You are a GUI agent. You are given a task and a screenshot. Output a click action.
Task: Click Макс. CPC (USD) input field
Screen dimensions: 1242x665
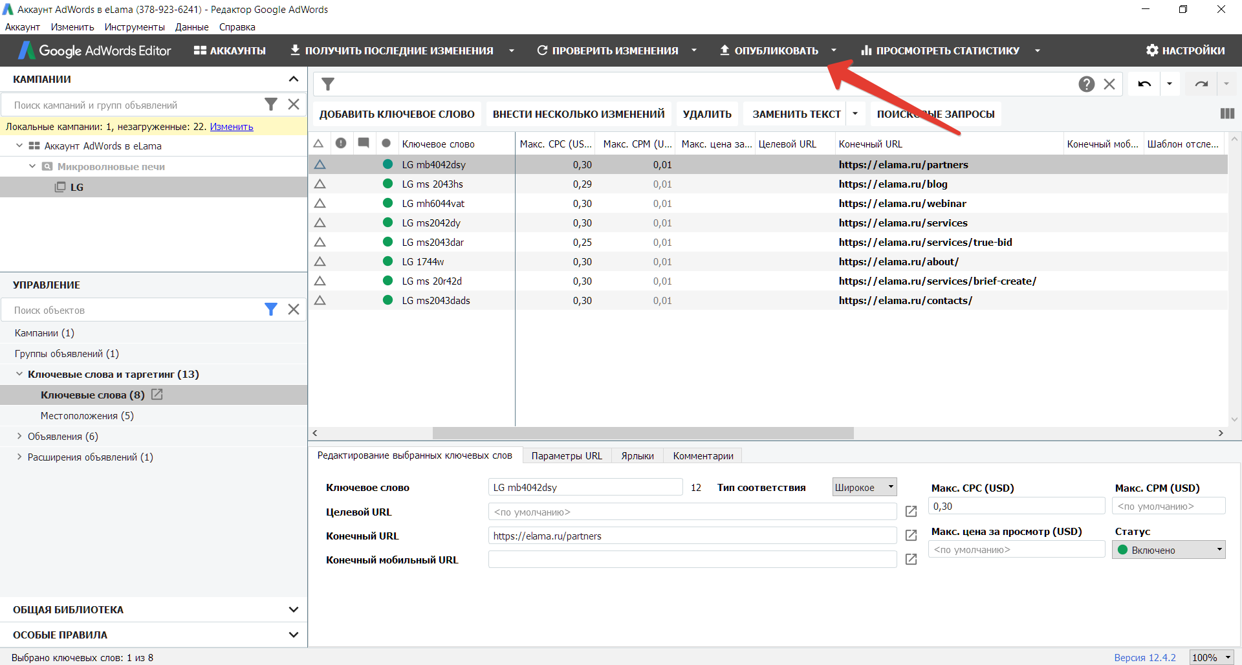pos(1016,506)
